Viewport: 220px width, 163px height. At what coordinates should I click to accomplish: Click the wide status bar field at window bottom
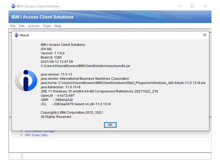(117, 156)
